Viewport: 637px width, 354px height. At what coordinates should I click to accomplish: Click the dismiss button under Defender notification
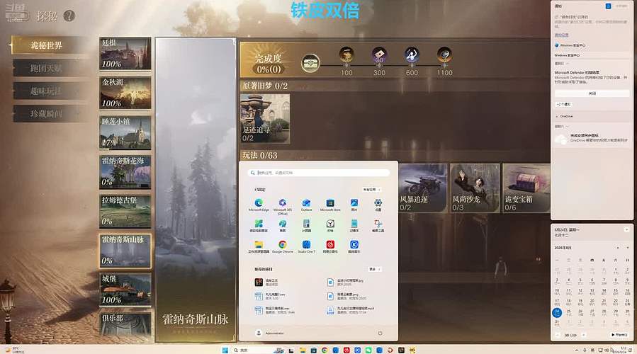click(592, 93)
